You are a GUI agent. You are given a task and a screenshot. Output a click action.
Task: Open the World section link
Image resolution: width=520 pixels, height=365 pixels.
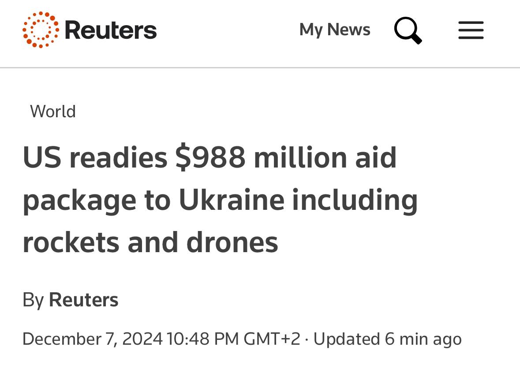(x=53, y=112)
